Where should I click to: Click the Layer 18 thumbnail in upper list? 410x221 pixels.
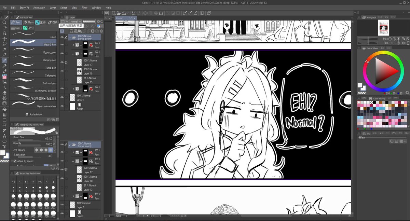[79, 71]
